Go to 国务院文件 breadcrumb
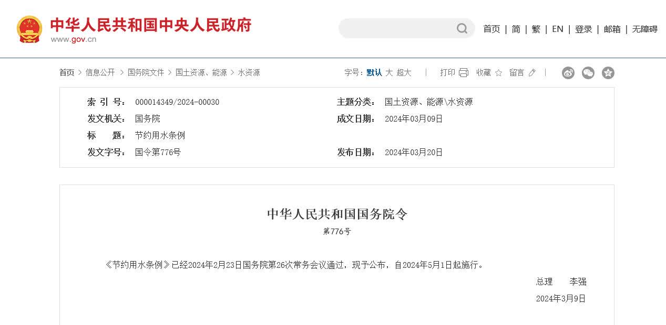The width and height of the screenshot is (666, 325). pos(146,73)
